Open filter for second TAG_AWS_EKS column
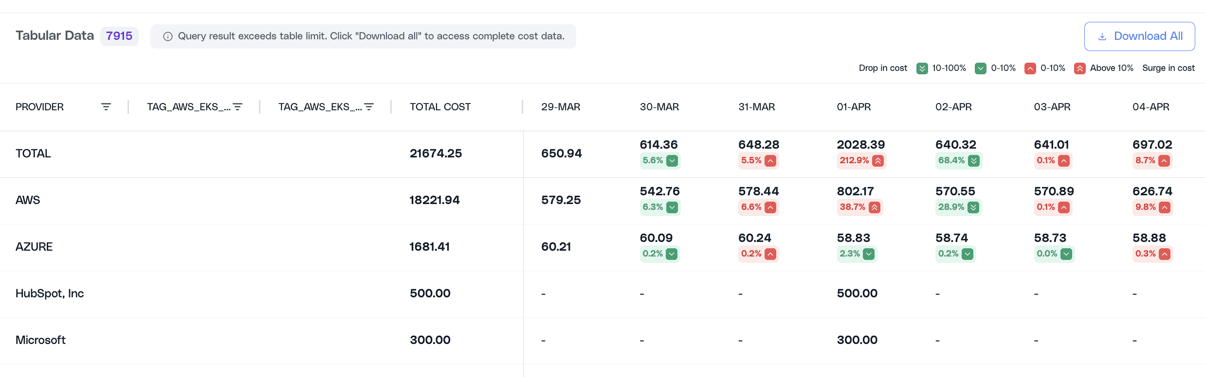Image resolution: width=1205 pixels, height=377 pixels. (x=369, y=107)
